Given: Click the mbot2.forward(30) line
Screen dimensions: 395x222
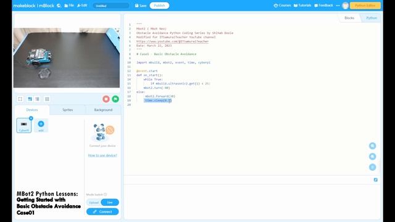Looking at the screenshot, I should point(160,96).
